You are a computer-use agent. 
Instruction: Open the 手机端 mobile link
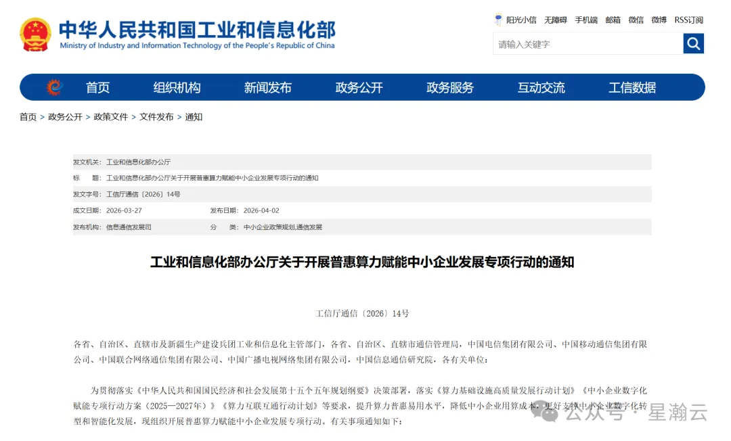586,20
